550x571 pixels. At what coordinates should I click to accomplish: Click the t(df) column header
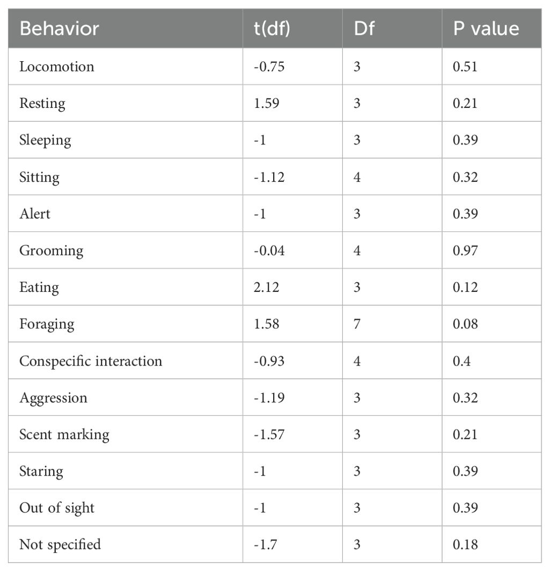272,29
